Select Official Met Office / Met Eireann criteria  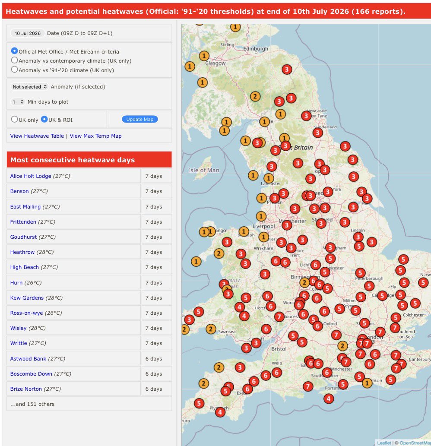click(15, 51)
